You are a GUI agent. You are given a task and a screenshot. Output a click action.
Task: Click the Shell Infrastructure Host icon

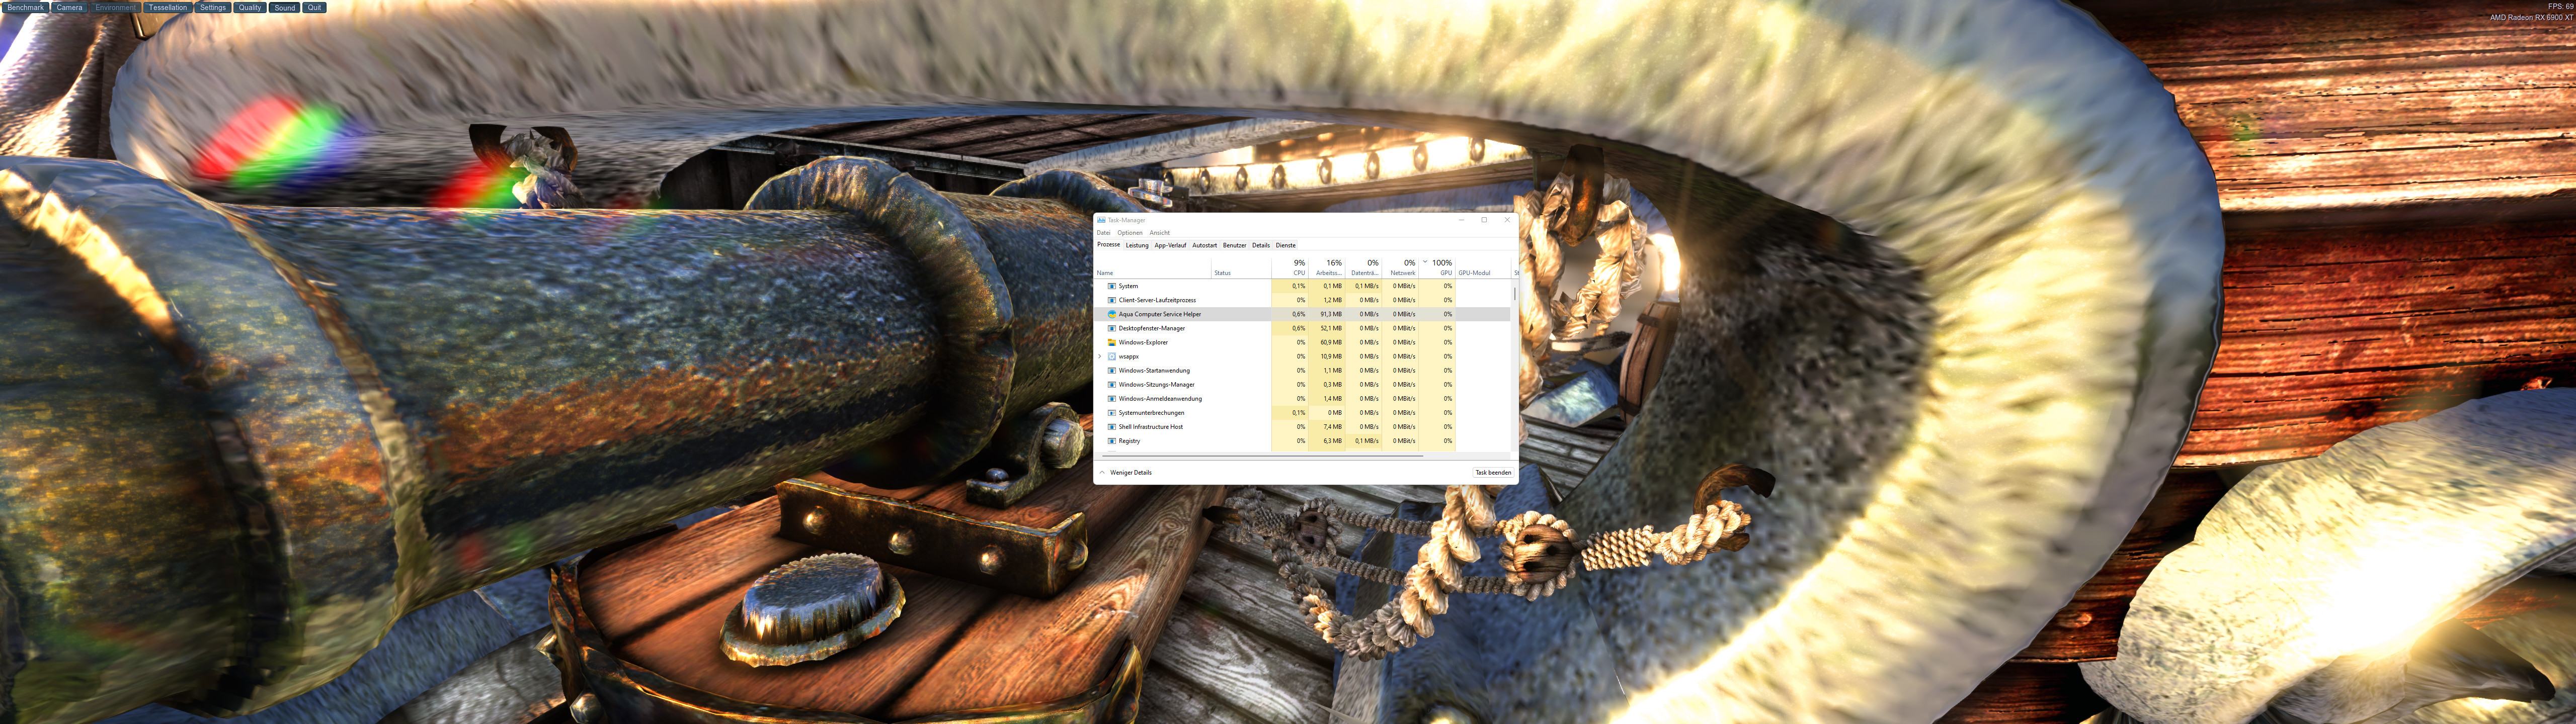[1111, 426]
